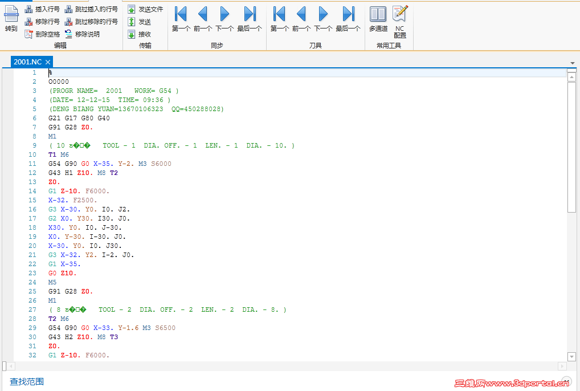Screen dimensions: 580x391
Task: Go to 第一个 in 同步 group
Action: [x=181, y=18]
